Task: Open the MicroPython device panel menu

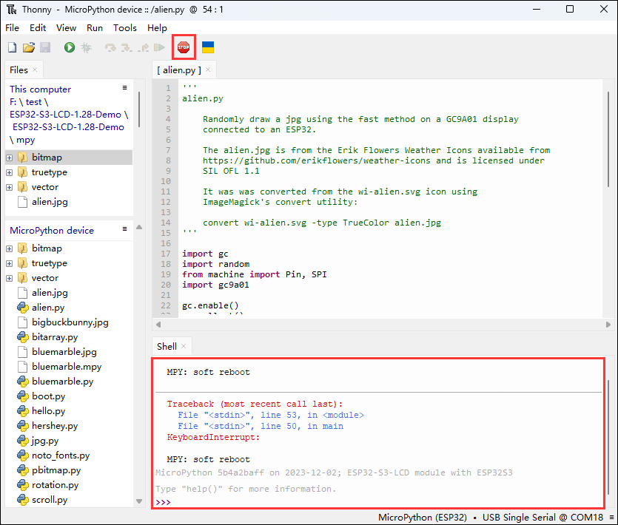Action: [125, 229]
